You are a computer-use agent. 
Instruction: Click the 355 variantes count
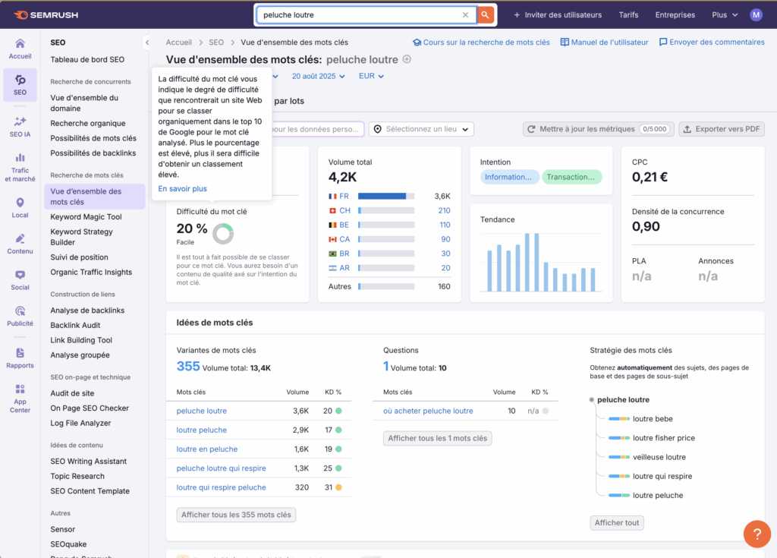pos(188,366)
